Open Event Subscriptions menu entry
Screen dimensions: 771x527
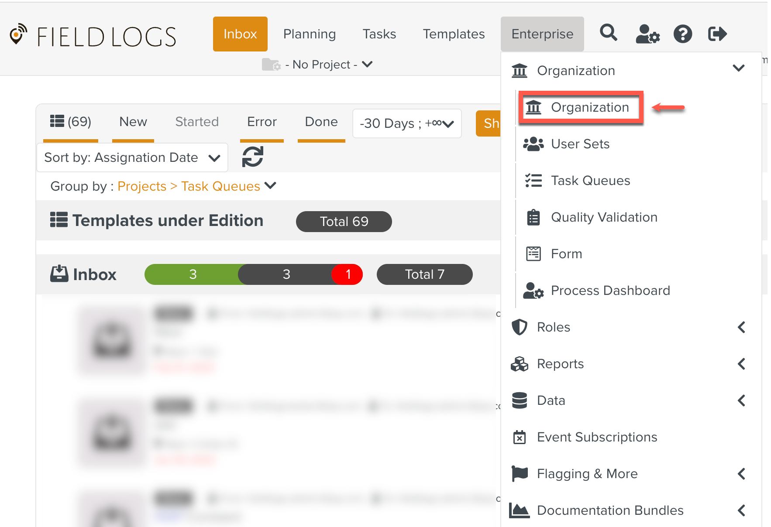click(596, 437)
